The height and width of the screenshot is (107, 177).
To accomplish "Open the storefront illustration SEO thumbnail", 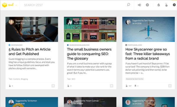I will click(x=90, y=29).
